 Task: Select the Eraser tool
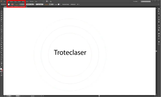[2, 32]
